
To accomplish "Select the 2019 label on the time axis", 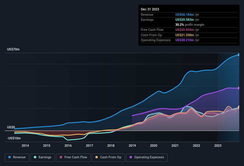I will point(132,146).
